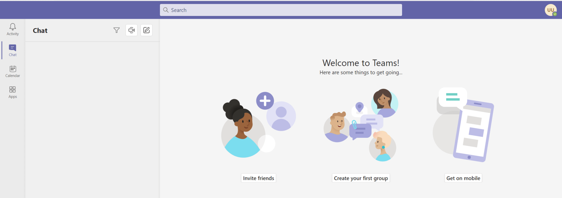Focus the Search text field
The image size is (562, 198).
click(x=281, y=10)
